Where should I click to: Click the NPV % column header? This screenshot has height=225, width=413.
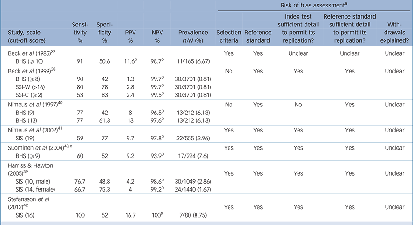156,37
